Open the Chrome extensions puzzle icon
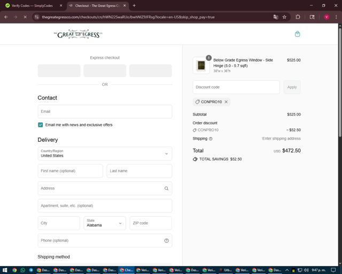The width and height of the screenshot is (342, 274). click(x=298, y=17)
